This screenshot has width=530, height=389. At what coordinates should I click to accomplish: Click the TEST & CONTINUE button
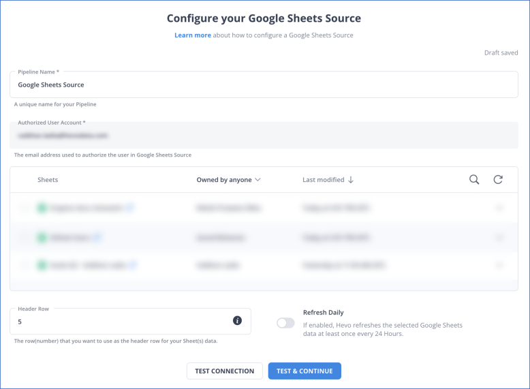pos(305,371)
